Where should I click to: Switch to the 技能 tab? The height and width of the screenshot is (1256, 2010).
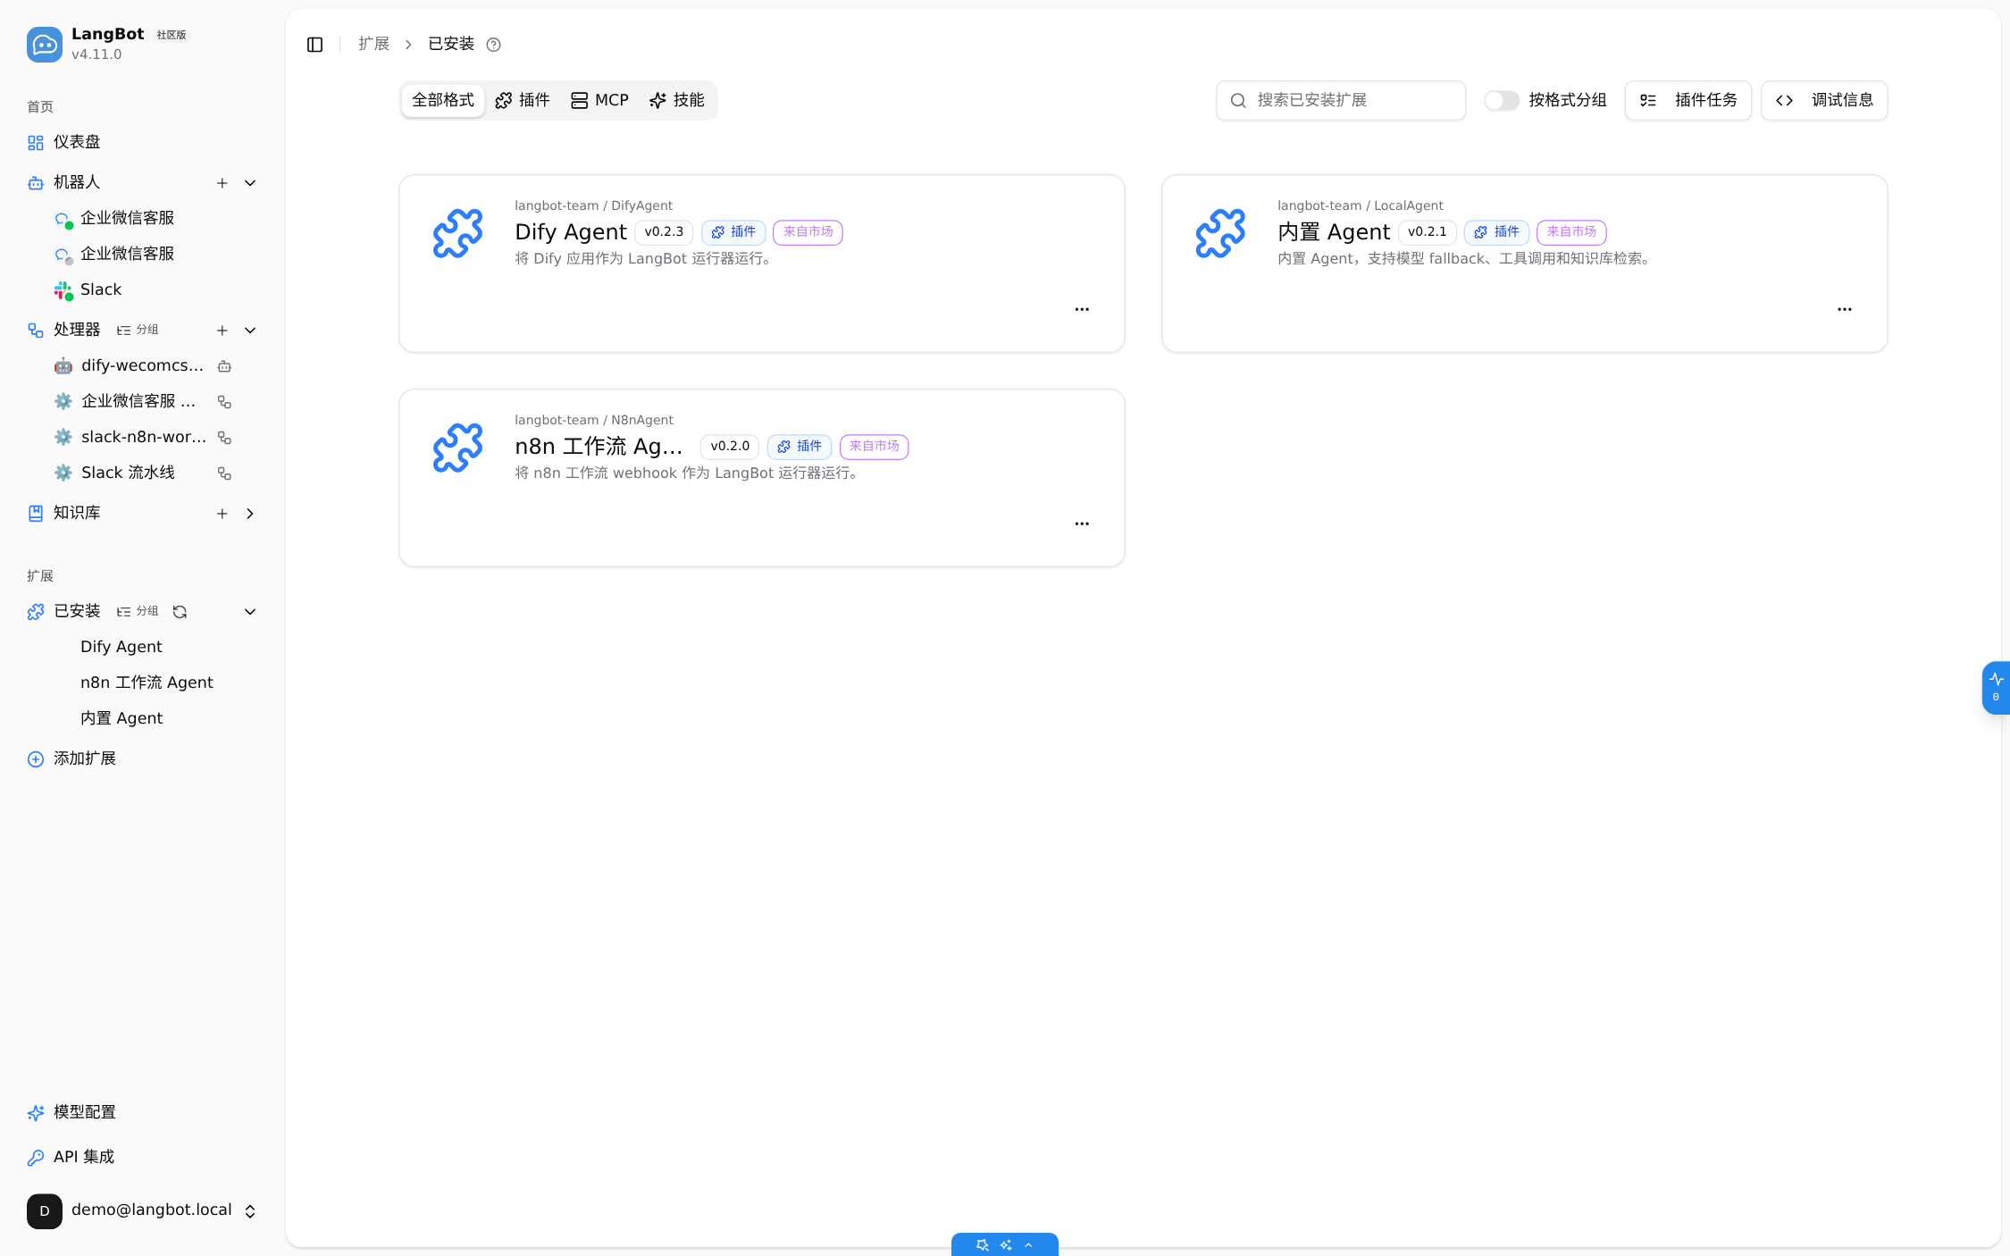coord(677,100)
